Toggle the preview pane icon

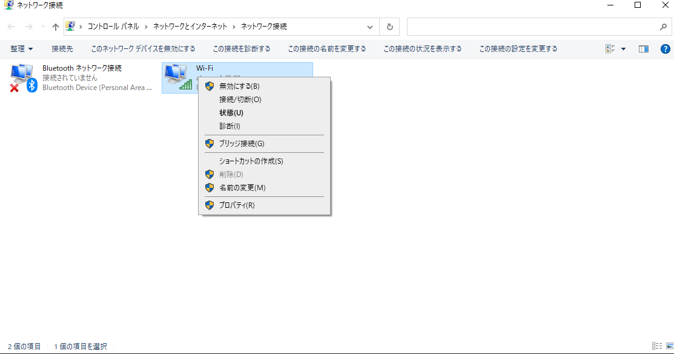pos(643,49)
